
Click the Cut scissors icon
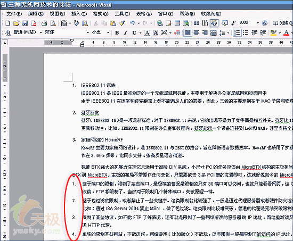pyautogui.click(x=95, y=23)
